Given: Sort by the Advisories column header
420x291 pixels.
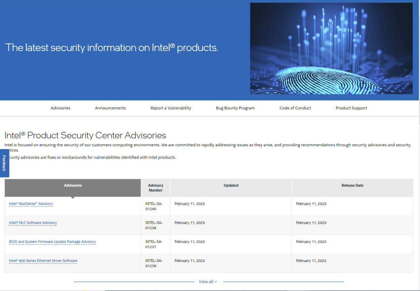Looking at the screenshot, I should 73,186.
